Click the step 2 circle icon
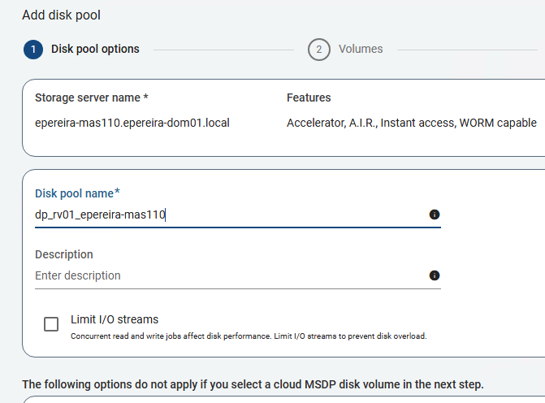 point(318,50)
